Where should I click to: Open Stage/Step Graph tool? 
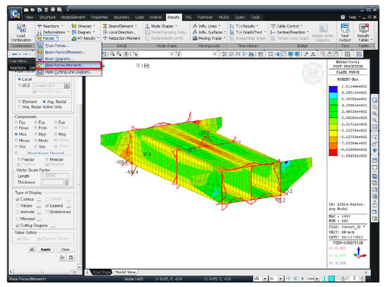248,38
